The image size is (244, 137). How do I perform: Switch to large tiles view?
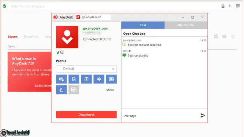tap(216, 37)
